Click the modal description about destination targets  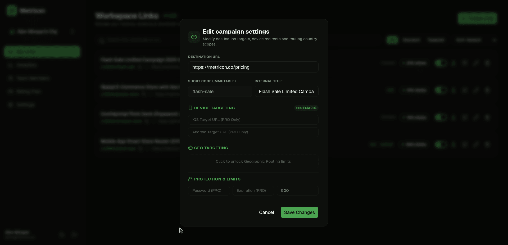click(x=260, y=42)
